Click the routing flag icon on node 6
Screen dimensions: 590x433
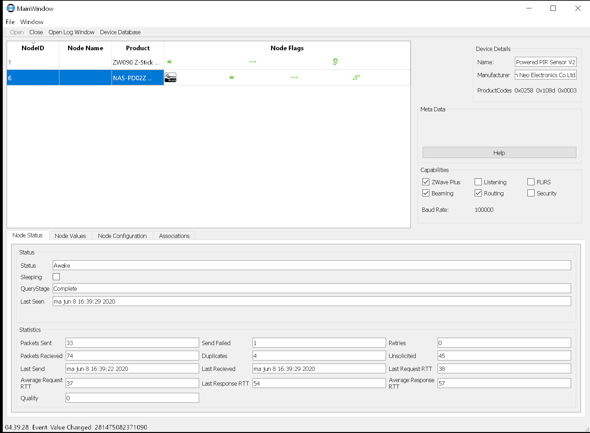356,77
